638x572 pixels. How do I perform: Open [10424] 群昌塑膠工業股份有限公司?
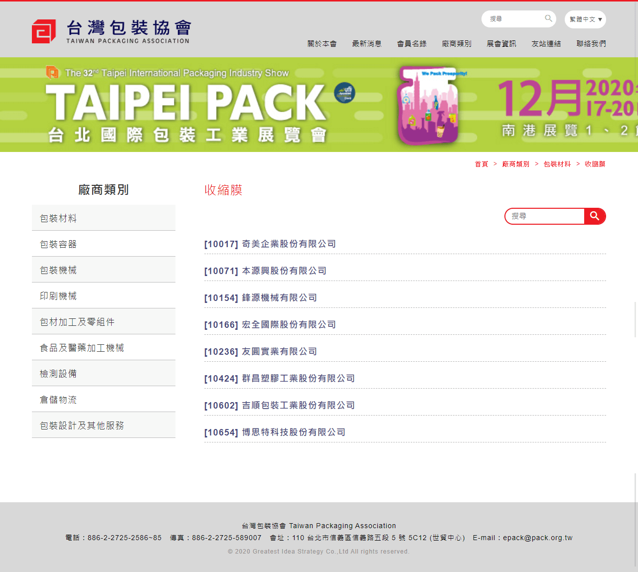click(280, 378)
